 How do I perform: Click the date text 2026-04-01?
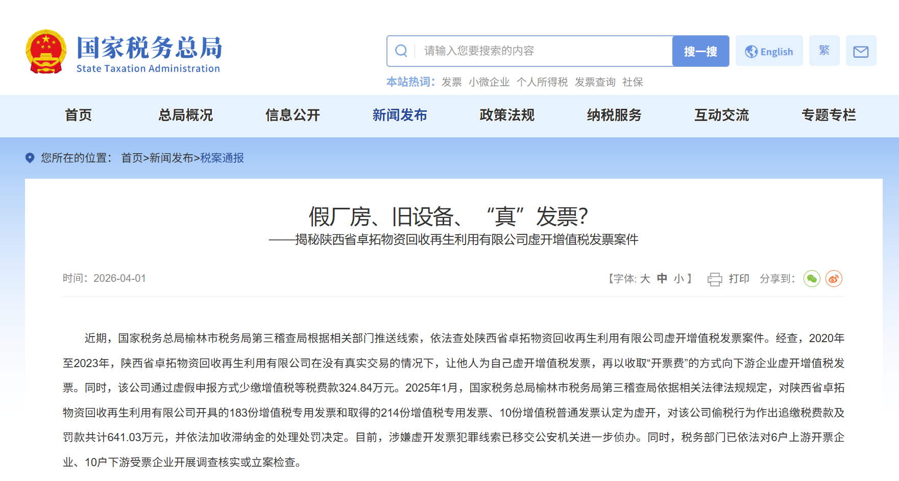pos(119,278)
